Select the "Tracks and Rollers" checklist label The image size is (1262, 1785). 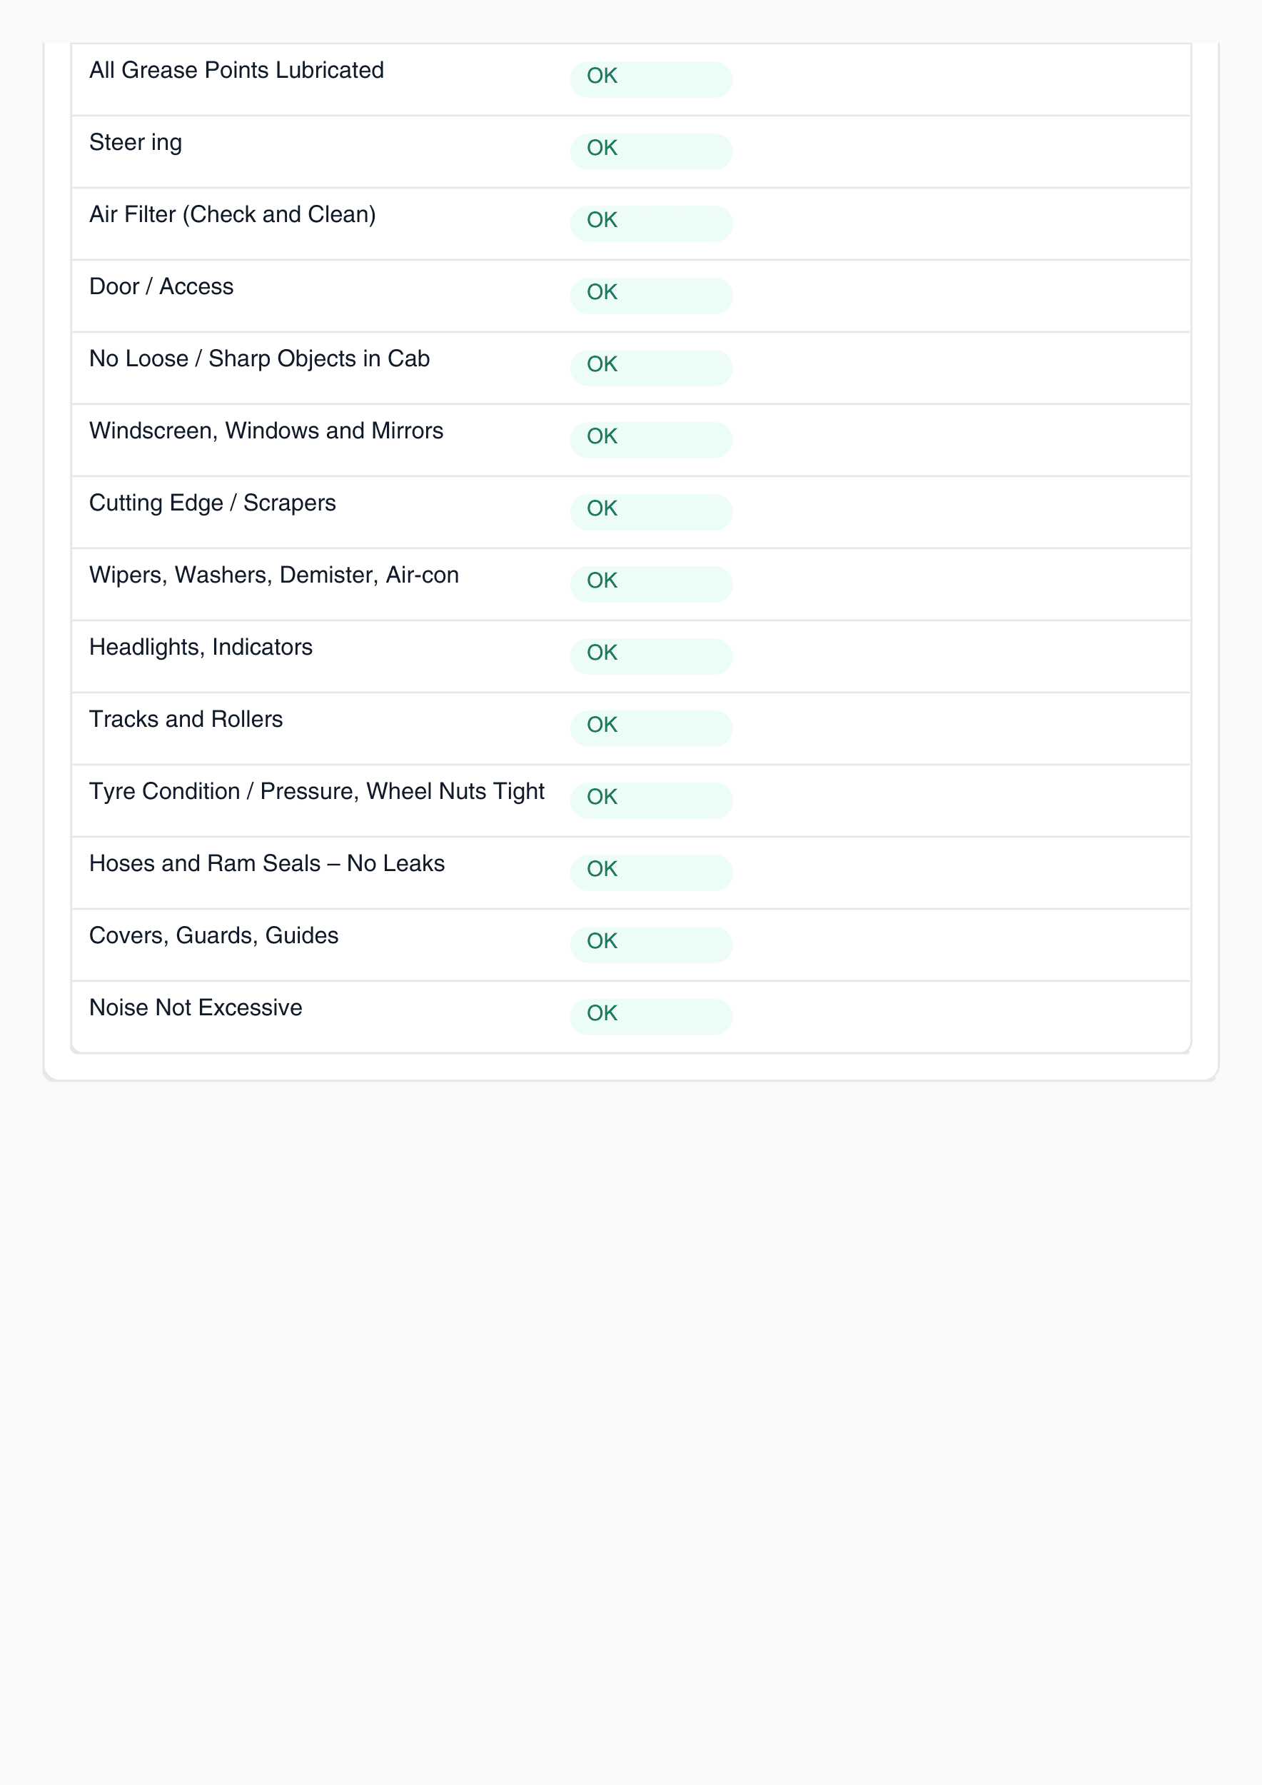click(186, 719)
